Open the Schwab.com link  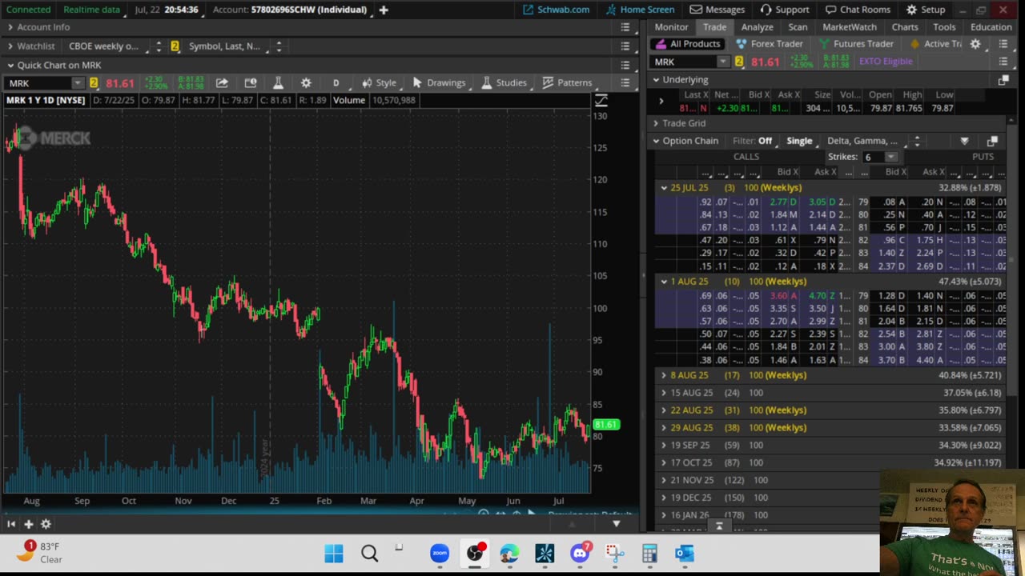[557, 10]
